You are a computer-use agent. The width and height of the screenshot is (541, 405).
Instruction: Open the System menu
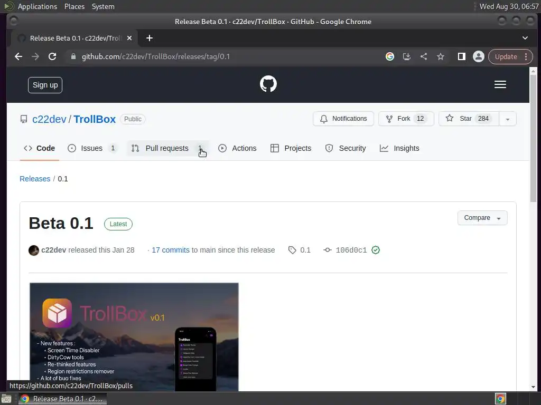(x=103, y=6)
